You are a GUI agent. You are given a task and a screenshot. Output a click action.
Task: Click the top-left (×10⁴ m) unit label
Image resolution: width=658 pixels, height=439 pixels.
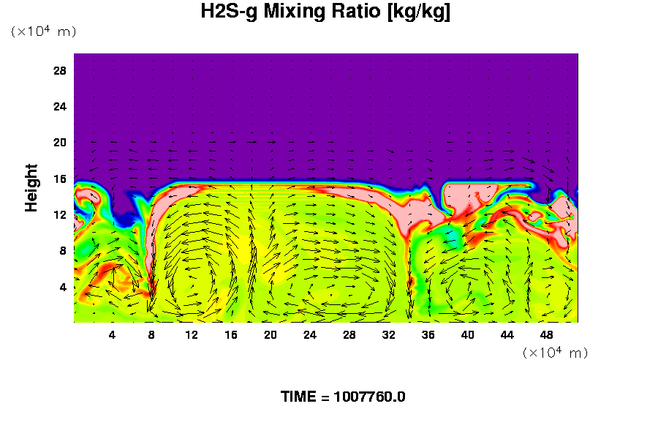(x=43, y=31)
